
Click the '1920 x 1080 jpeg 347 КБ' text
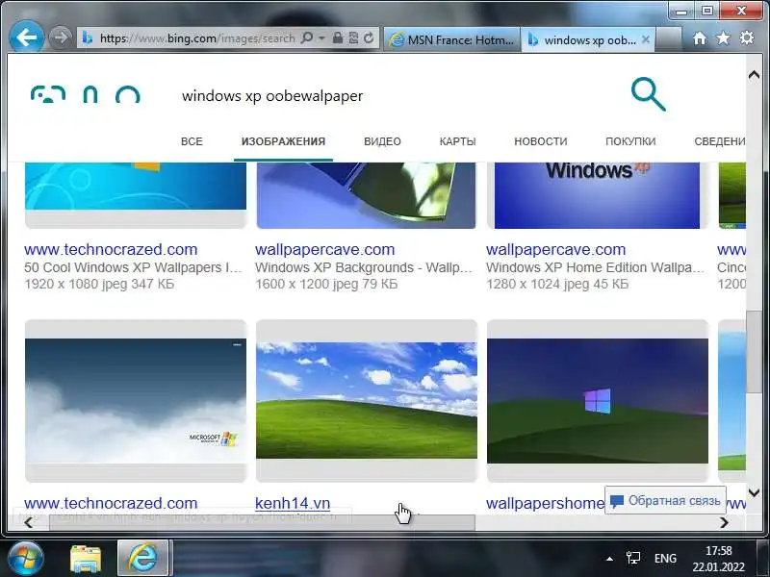coord(99,284)
